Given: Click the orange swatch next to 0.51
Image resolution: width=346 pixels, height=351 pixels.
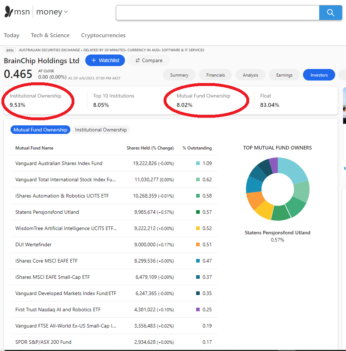Looking at the screenshot, I should click(x=198, y=244).
